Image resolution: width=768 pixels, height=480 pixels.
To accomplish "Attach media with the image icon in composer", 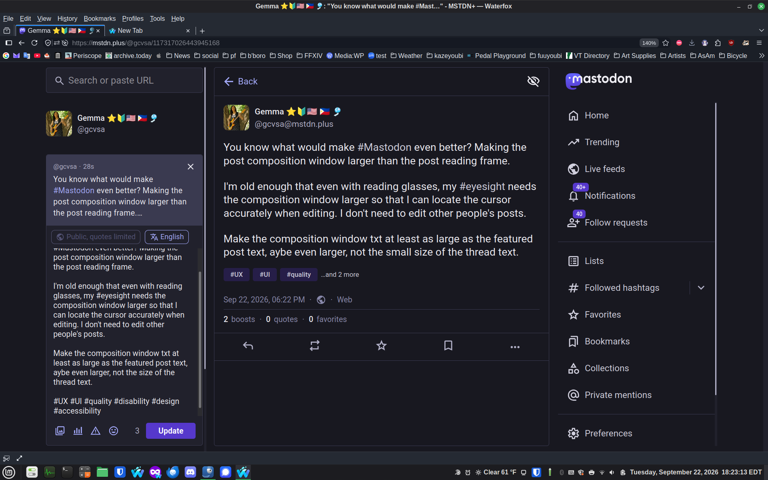I will tap(60, 431).
